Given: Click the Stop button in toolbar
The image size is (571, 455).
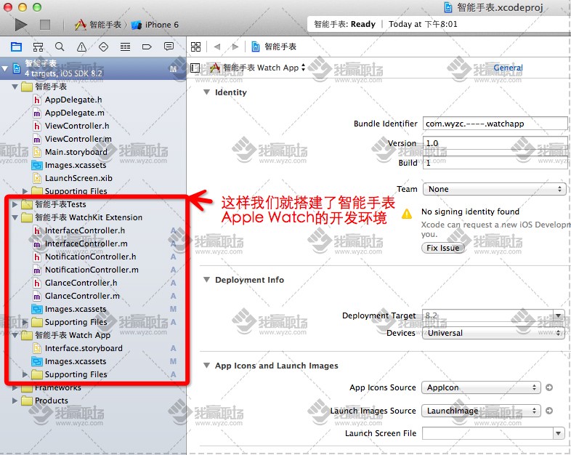Looking at the screenshot, I should [45, 25].
